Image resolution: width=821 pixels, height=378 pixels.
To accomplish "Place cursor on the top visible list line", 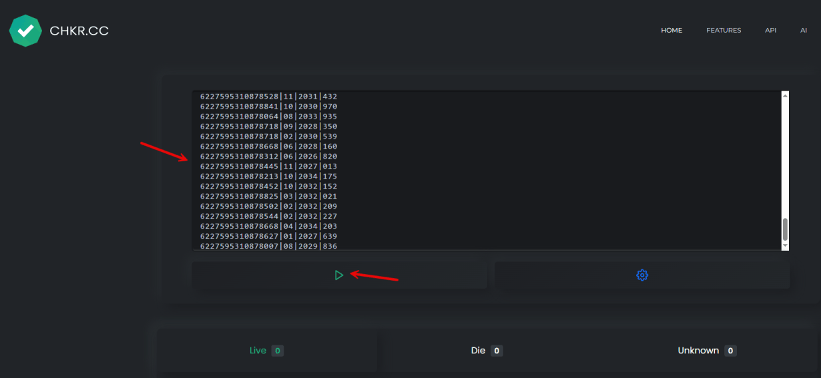I will [268, 97].
